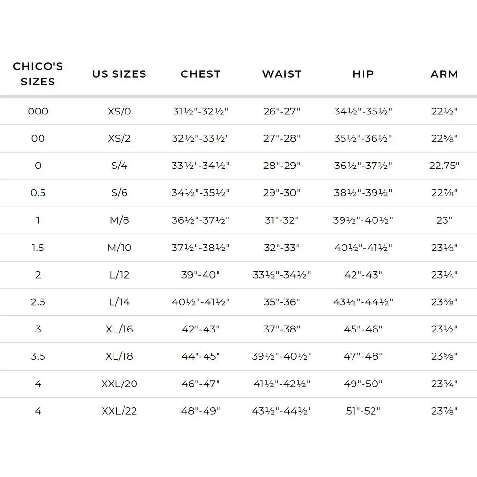Select the XS/0 size cell
This screenshot has width=477, height=477.
tap(119, 111)
